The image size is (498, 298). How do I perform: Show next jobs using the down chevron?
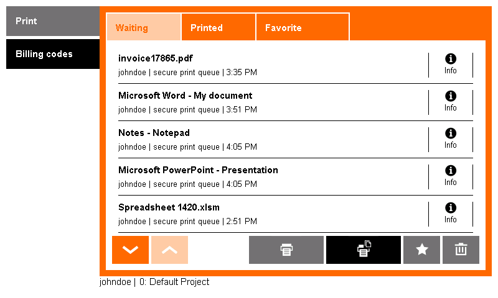(130, 250)
